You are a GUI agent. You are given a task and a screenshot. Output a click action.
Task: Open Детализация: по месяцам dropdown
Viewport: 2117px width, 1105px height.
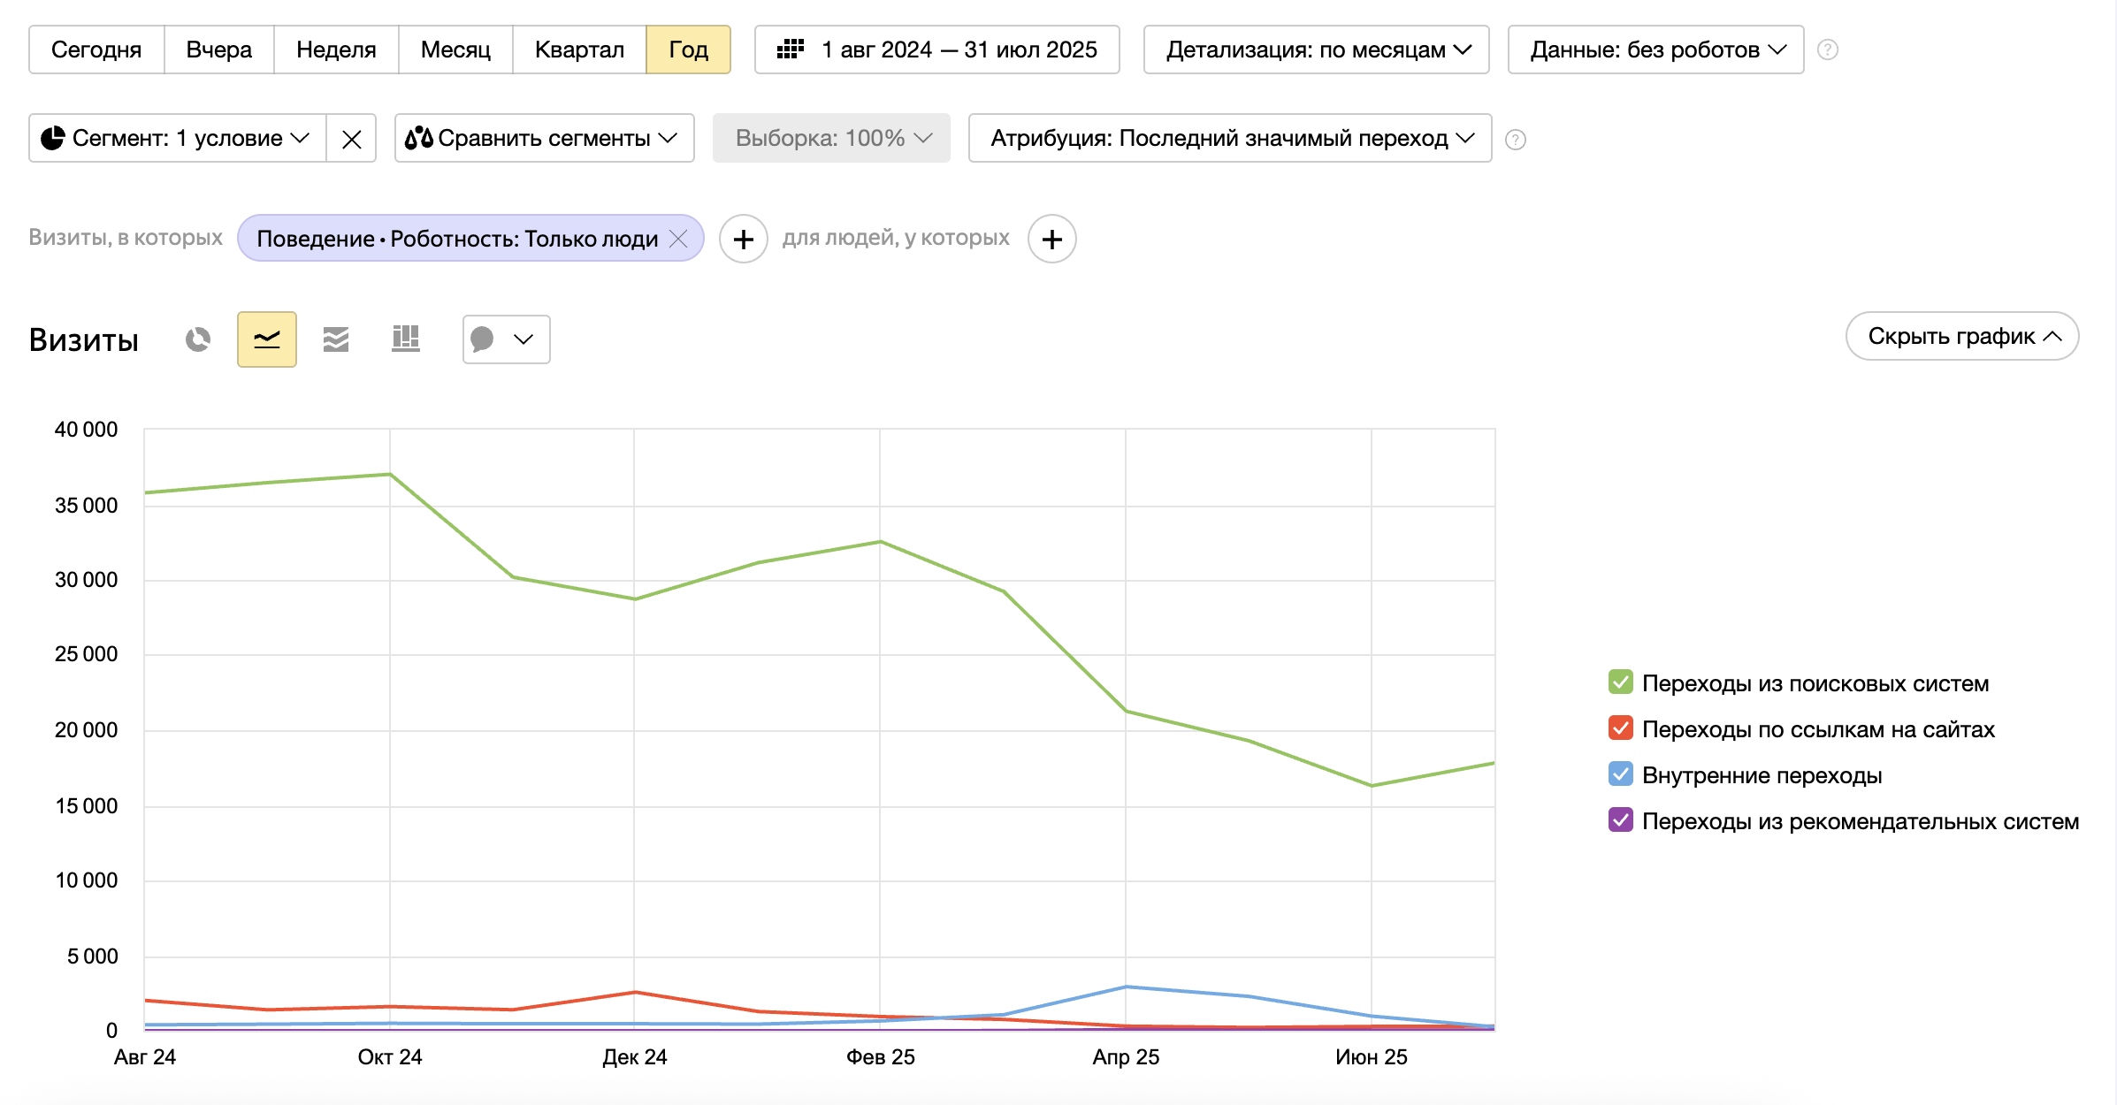tap(1316, 50)
